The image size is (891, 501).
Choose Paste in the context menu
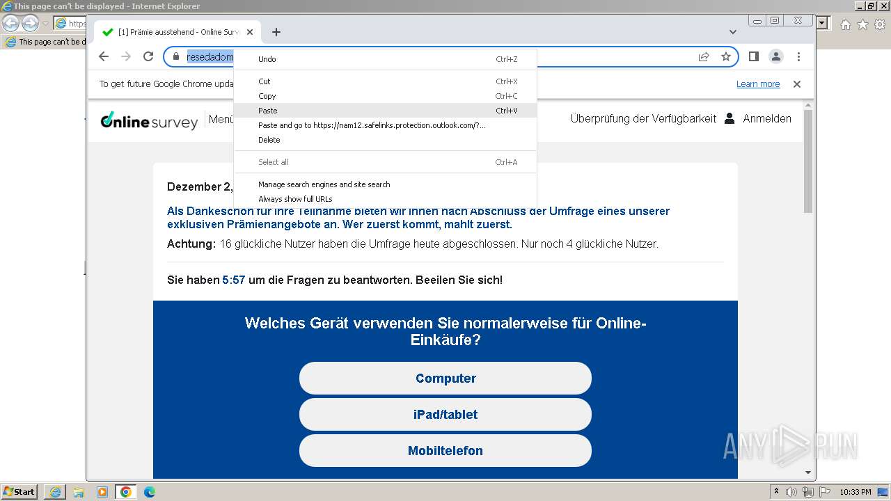pos(385,111)
